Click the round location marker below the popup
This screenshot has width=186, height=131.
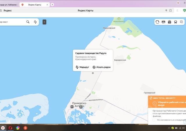(x=93, y=73)
